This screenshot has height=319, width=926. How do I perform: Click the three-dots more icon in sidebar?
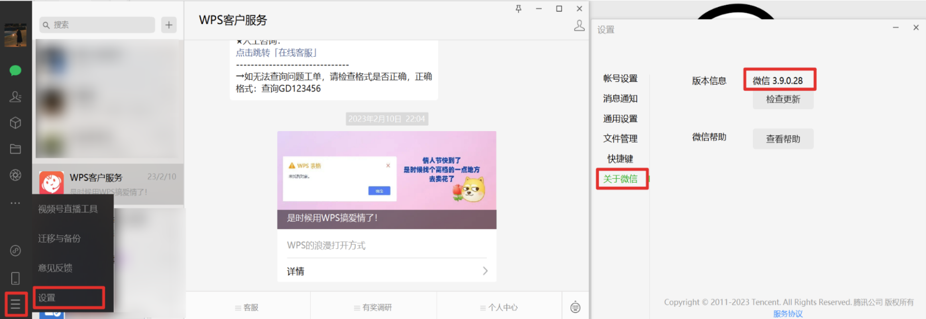pos(15,203)
